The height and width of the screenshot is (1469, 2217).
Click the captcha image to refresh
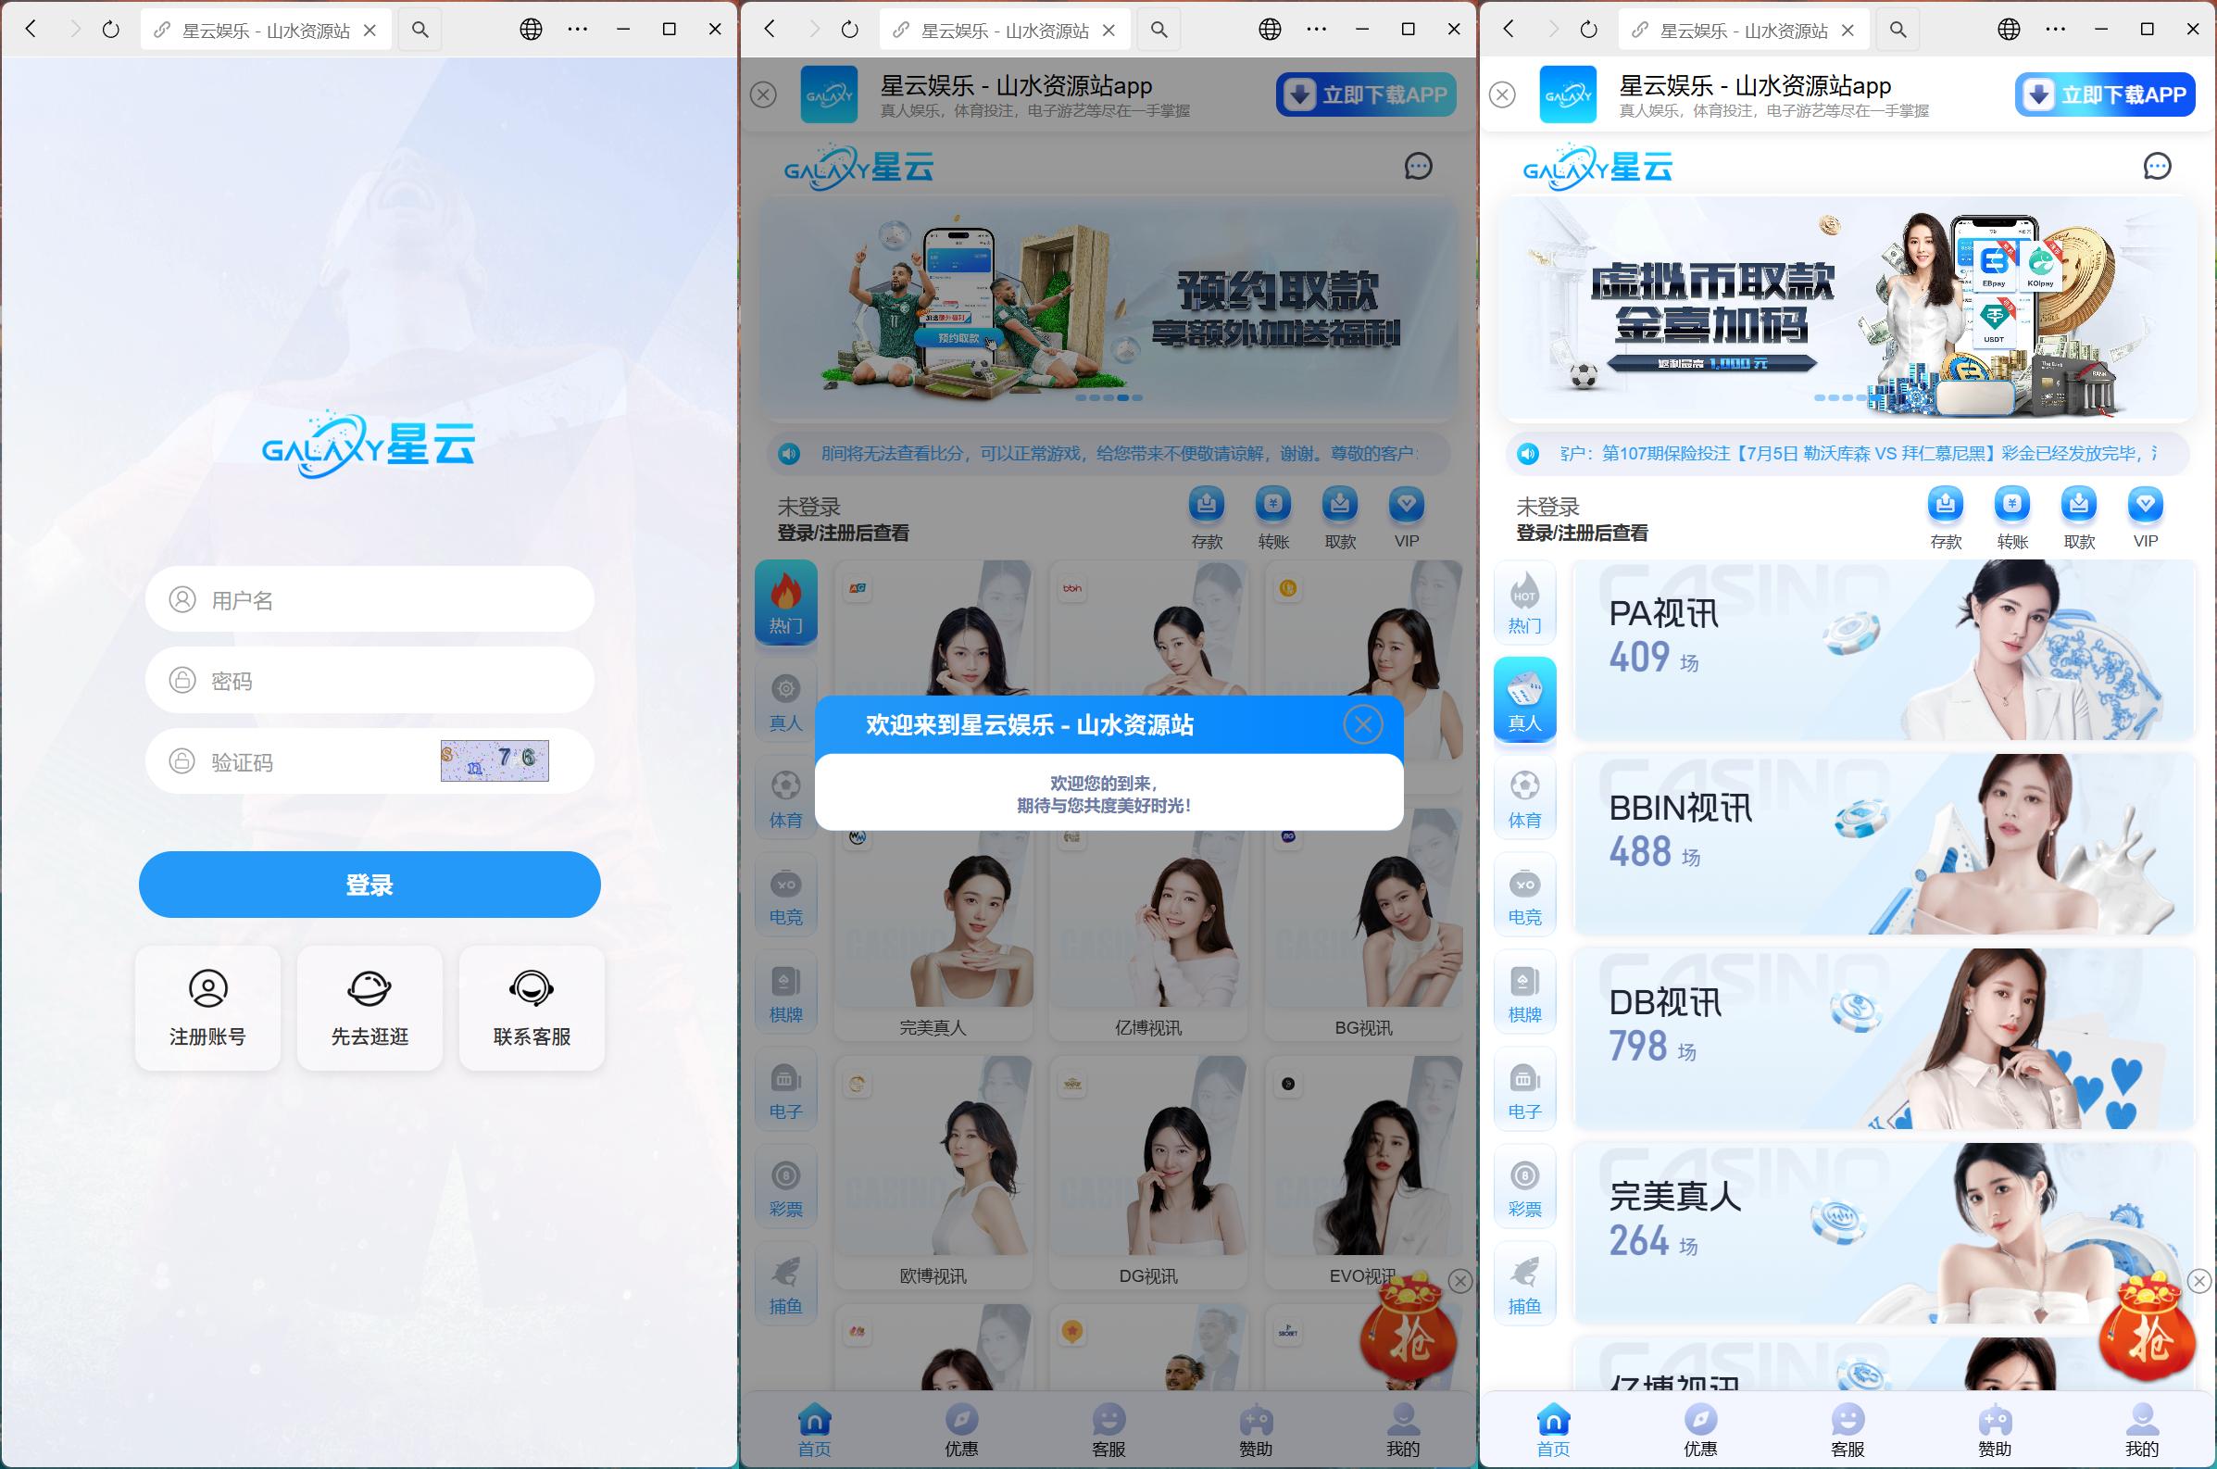tap(495, 760)
